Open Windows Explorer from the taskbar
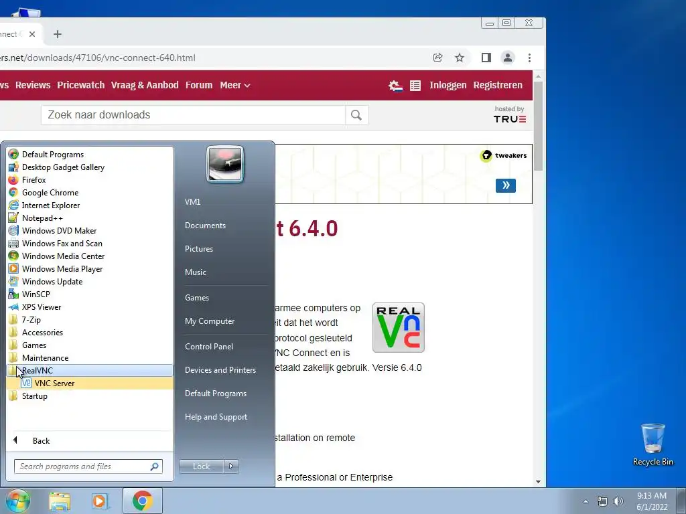 (x=60, y=501)
